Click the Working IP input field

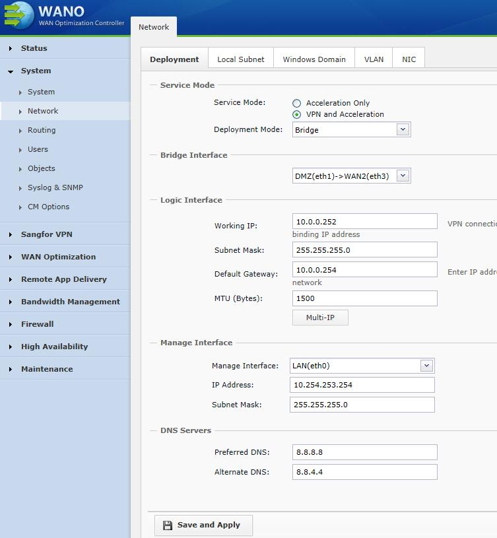click(x=364, y=222)
